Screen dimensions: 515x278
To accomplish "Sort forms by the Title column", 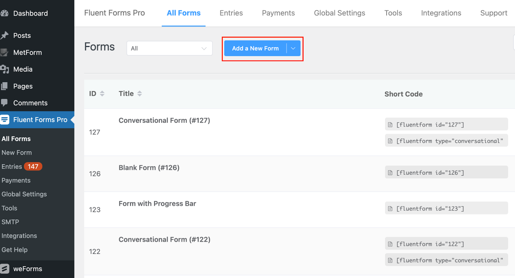I will click(x=139, y=94).
